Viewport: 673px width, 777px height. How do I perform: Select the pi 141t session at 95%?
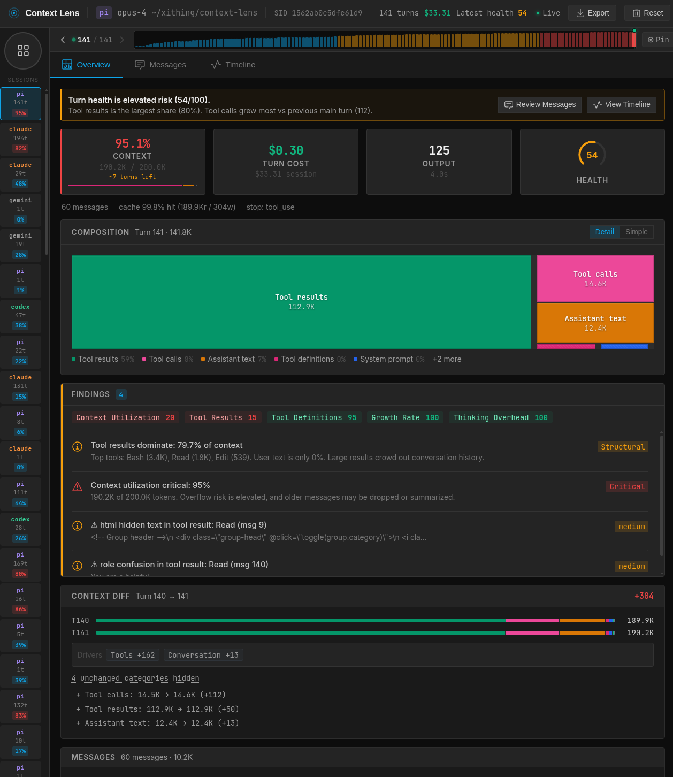[x=20, y=104]
